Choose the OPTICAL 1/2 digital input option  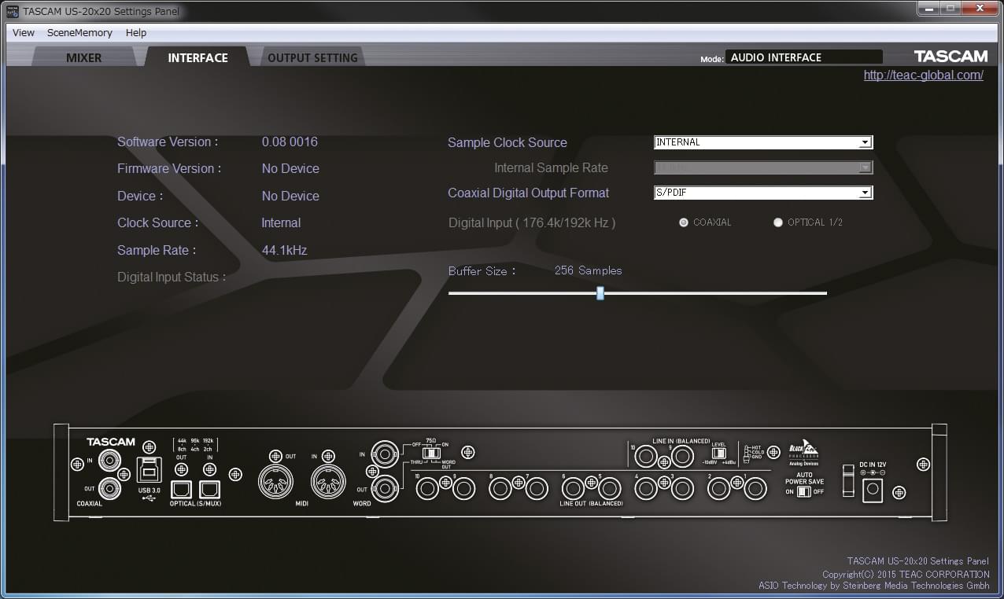click(x=778, y=222)
